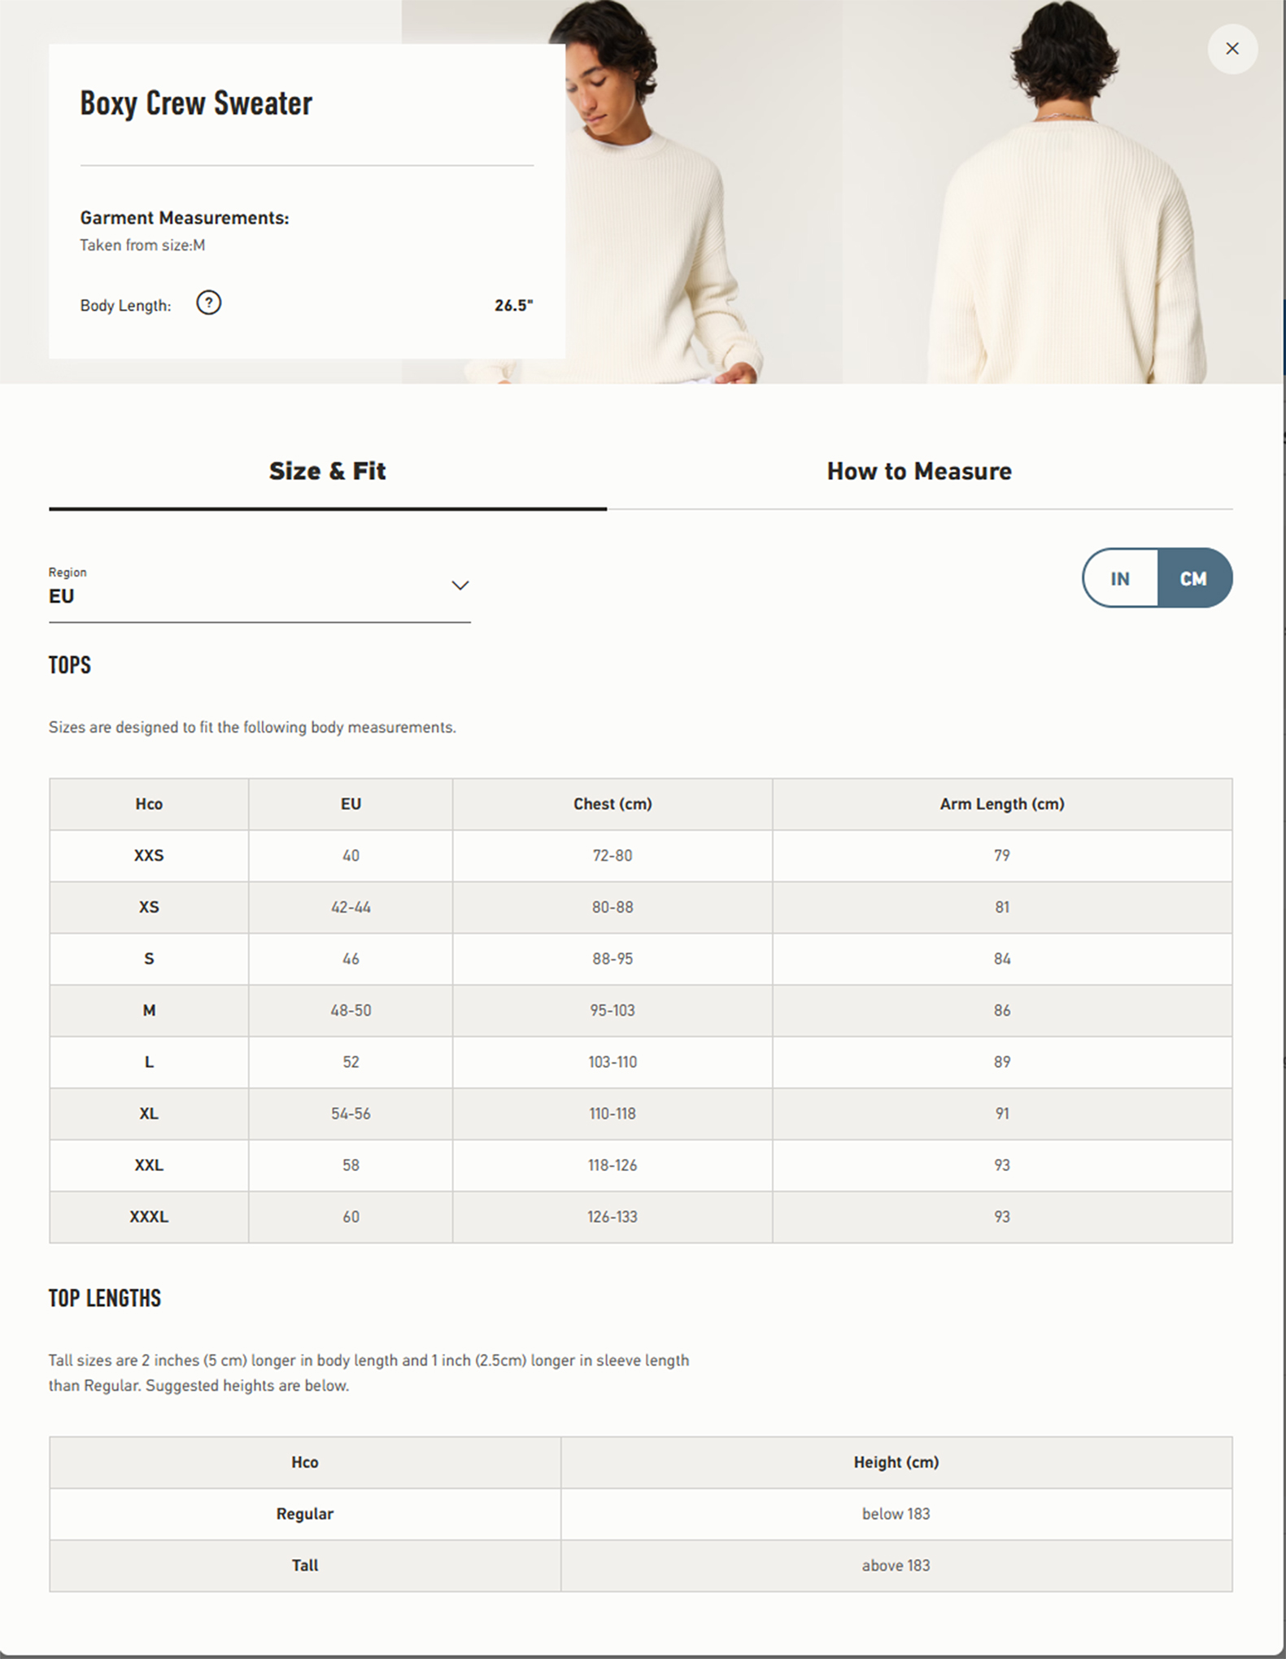The image size is (1286, 1659).
Task: Click the Body Length help question icon
Action: point(208,303)
